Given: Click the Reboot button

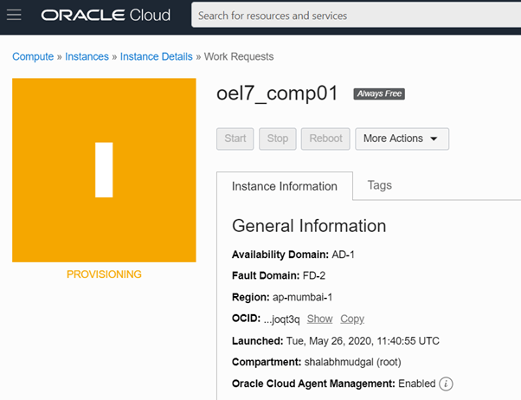Looking at the screenshot, I should (x=326, y=139).
